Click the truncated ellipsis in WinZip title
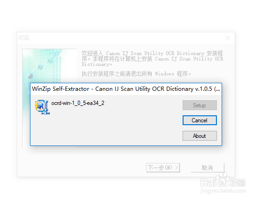Image resolution: width=261 pixels, height=200 pixels. pyautogui.click(x=217, y=89)
